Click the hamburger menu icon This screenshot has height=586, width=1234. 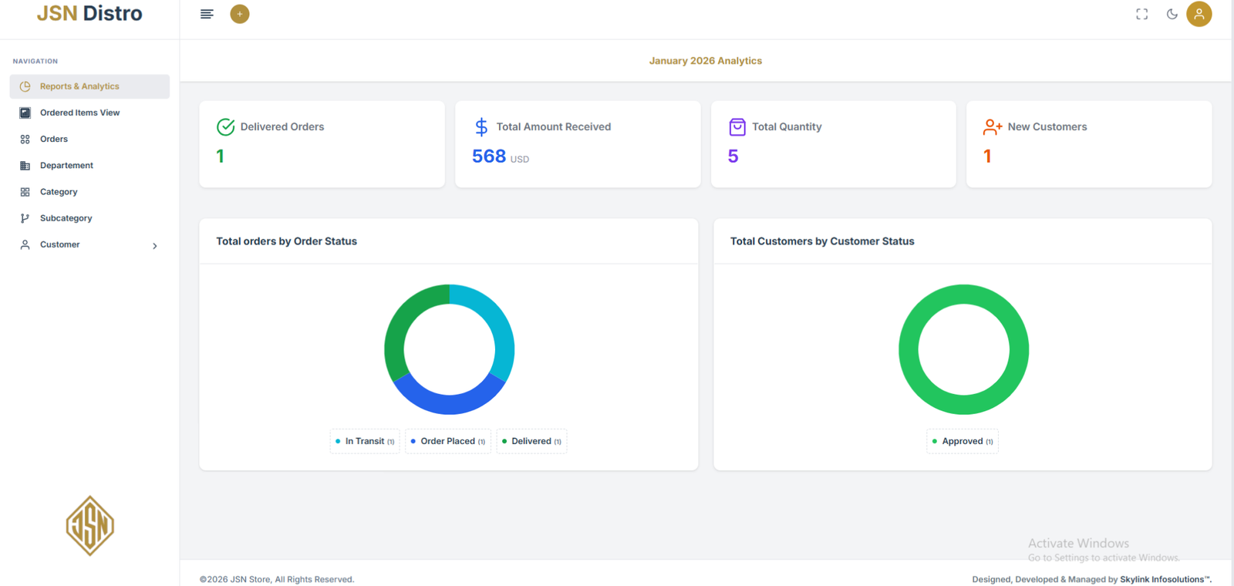(x=207, y=14)
